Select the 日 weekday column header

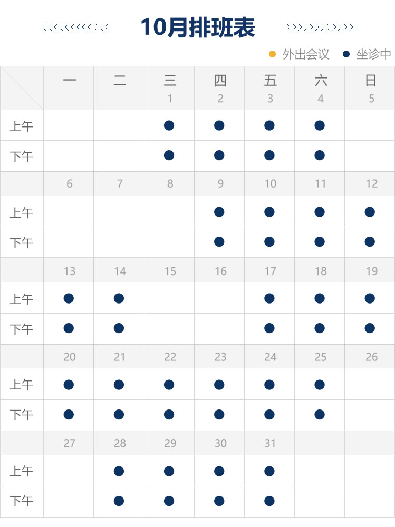click(371, 81)
